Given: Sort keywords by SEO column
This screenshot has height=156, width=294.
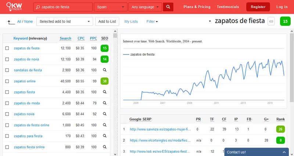Looking at the screenshot, I should 105,38.
